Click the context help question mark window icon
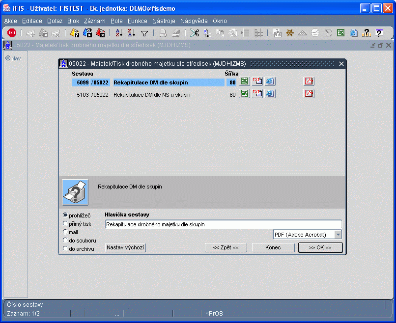The image size is (396, 323). [x=379, y=33]
